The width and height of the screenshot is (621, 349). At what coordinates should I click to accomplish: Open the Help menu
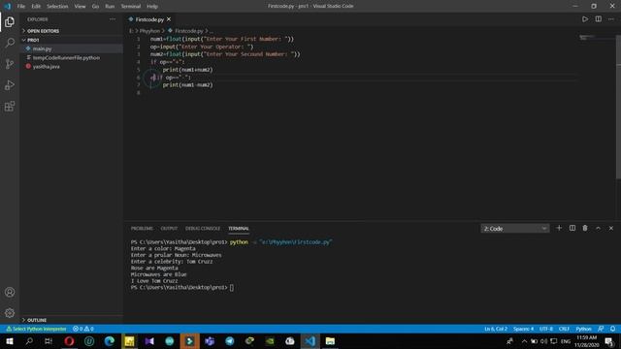tap(152, 7)
